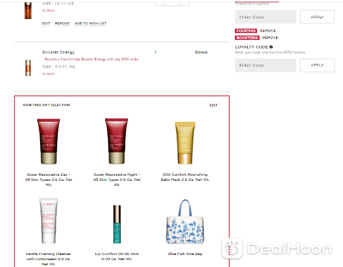Click the Booster Energy bottle thumbnail

click(28, 68)
